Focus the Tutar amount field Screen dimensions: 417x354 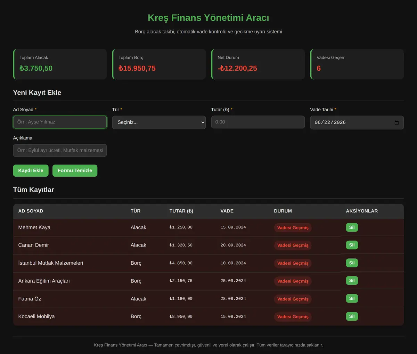[258, 122]
